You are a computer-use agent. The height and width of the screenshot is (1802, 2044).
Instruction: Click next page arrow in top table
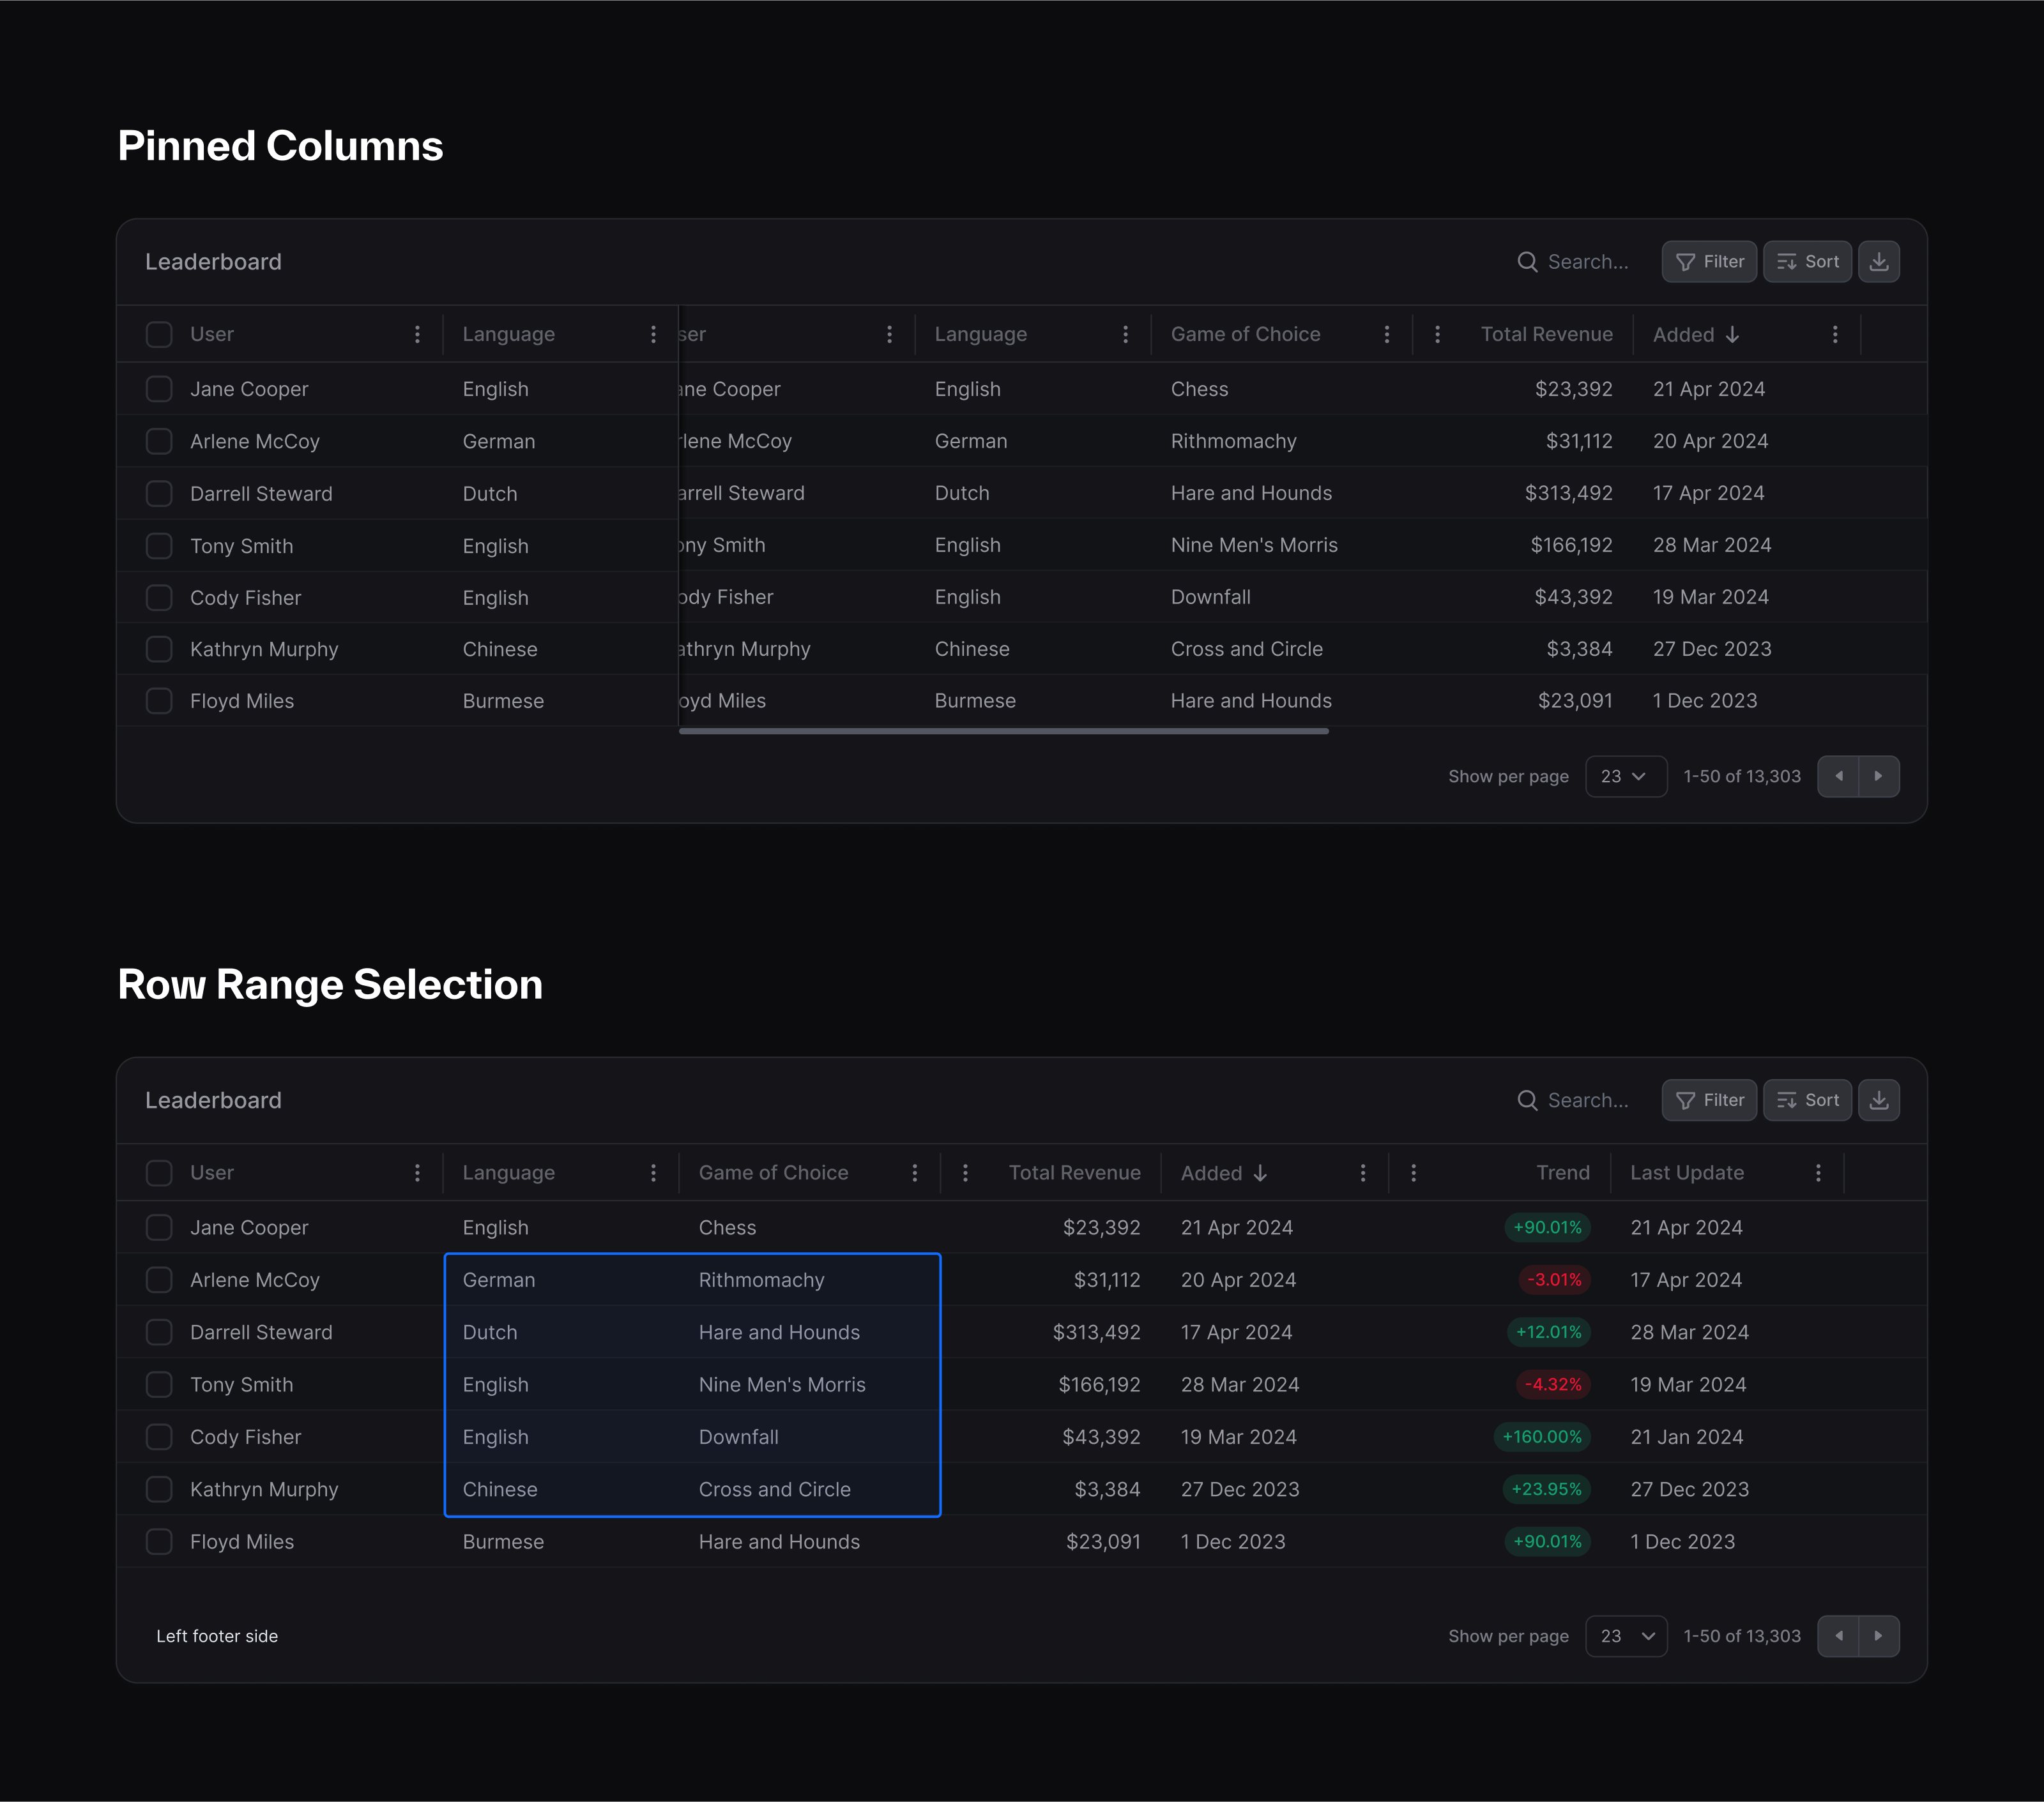click(1878, 776)
